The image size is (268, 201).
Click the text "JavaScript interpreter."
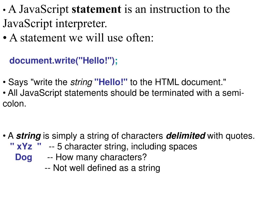(x=55, y=24)
